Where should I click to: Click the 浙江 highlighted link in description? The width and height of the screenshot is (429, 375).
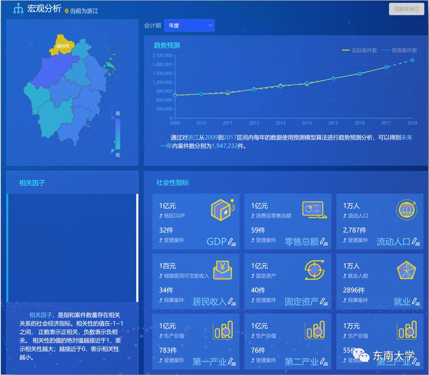pyautogui.click(x=193, y=137)
